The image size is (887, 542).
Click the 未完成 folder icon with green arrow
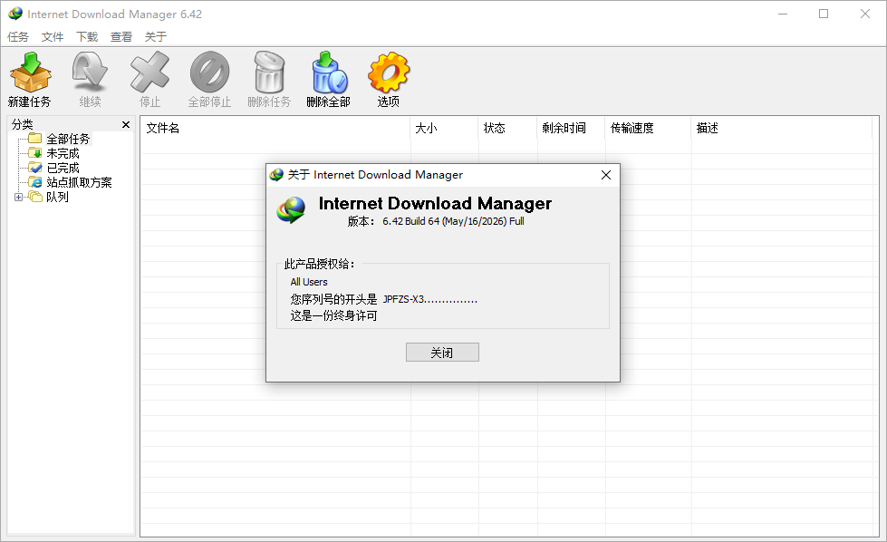pos(35,153)
